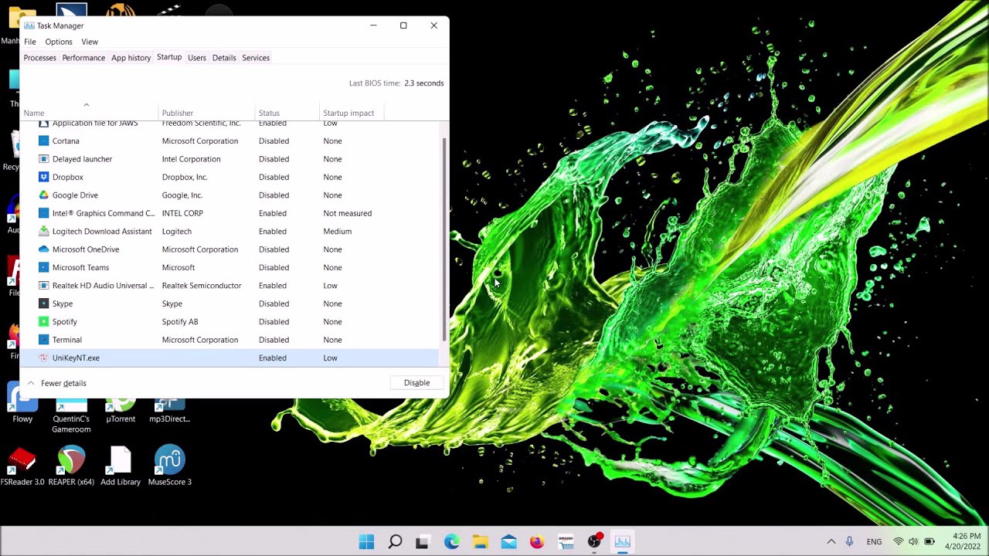Click the Skype row icon
Image resolution: width=989 pixels, height=556 pixels.
[44, 303]
